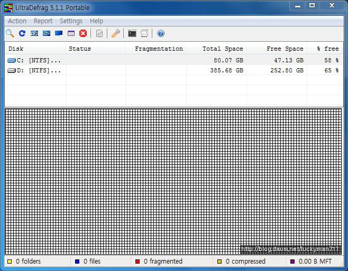Sort by the Disk column header
The width and height of the screenshot is (348, 271).
(x=35, y=49)
